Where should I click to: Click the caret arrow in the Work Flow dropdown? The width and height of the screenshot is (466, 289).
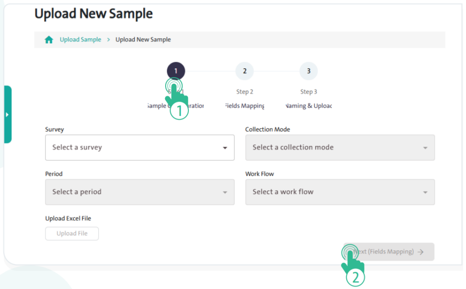click(x=425, y=192)
